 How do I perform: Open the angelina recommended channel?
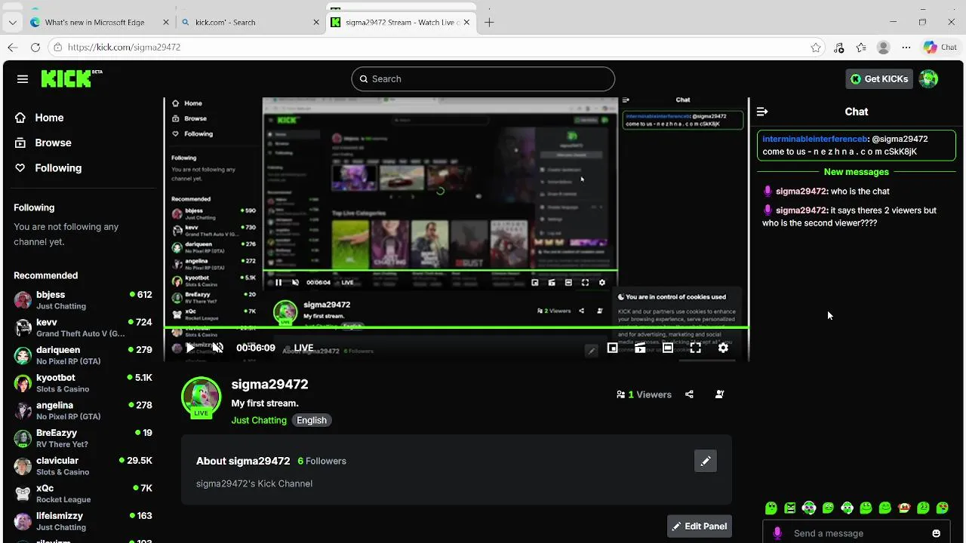tap(83, 410)
